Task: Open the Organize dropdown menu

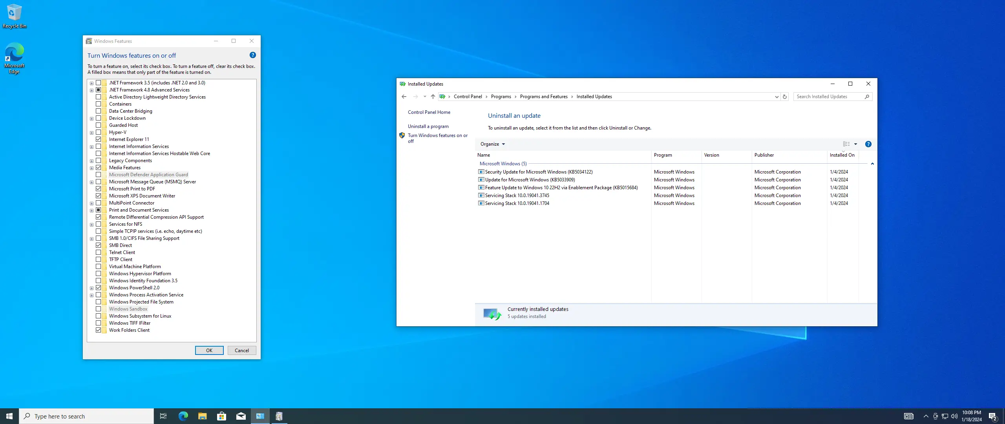Action: [492, 144]
